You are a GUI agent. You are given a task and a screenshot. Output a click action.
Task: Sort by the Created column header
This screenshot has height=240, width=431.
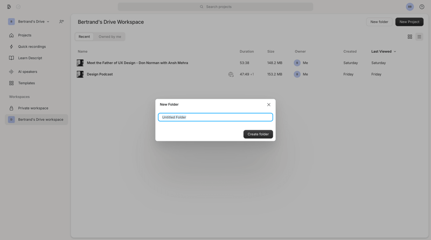pos(350,51)
